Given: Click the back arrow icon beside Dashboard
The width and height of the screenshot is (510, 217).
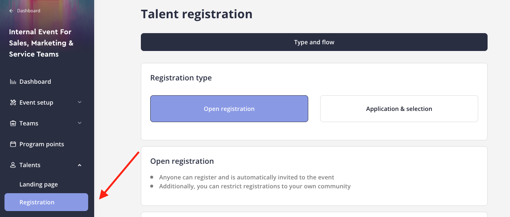Looking at the screenshot, I should pyautogui.click(x=11, y=11).
